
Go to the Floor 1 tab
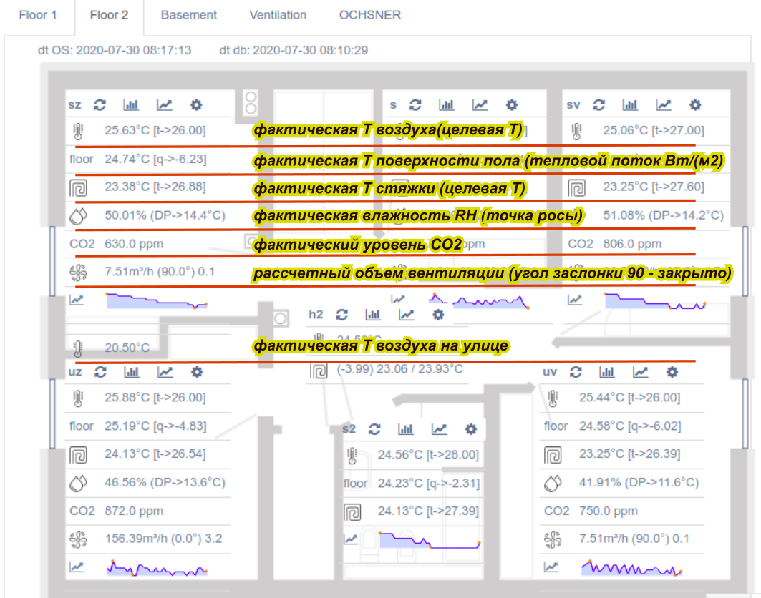tap(37, 14)
